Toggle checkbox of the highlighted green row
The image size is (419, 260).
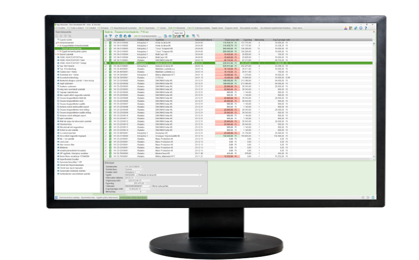pos(106,63)
